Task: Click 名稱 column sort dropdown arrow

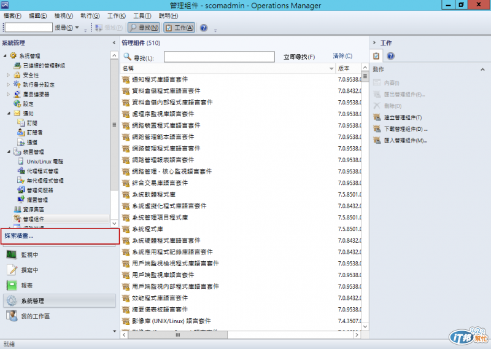Action: coord(331,69)
